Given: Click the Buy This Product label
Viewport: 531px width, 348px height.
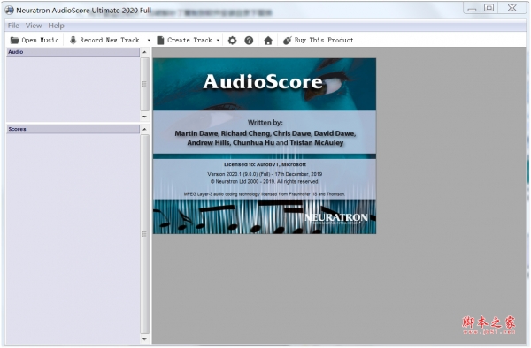Looking at the screenshot, I should [324, 41].
